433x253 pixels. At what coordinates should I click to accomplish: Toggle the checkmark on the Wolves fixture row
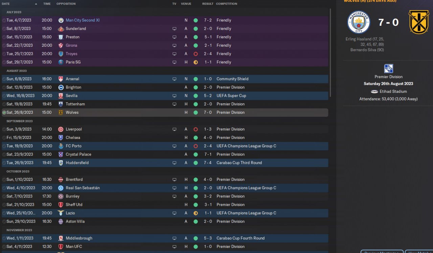point(4,112)
